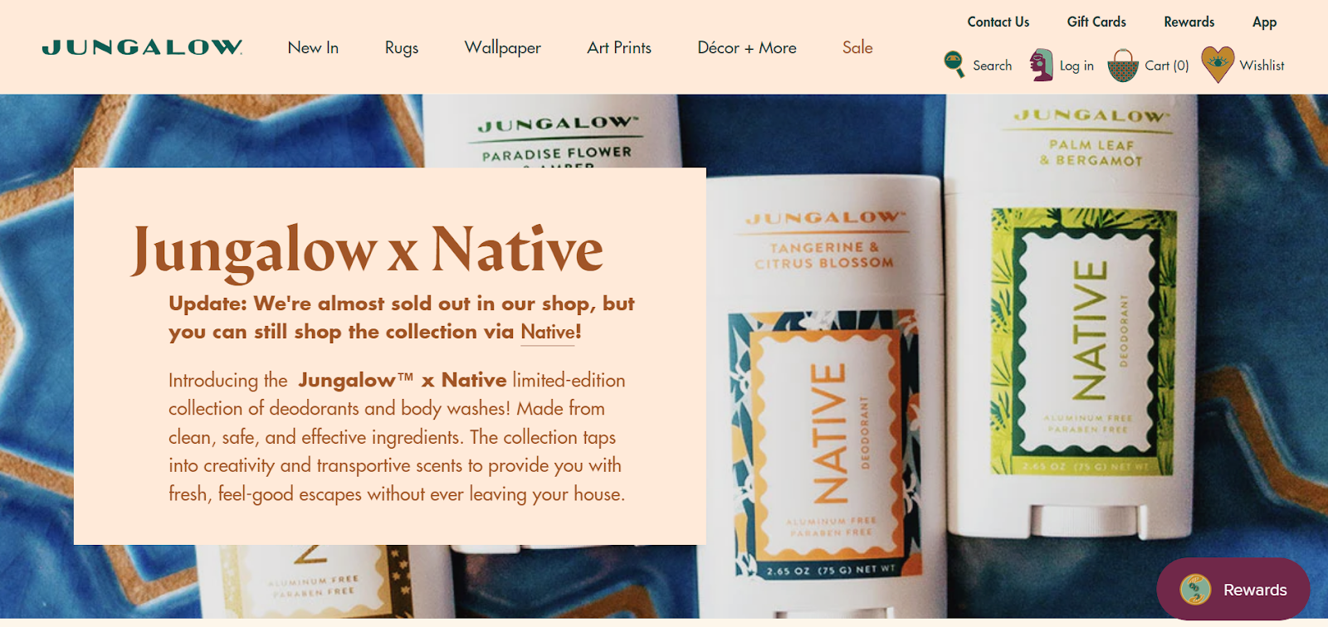Open the basket Cart icon
Viewport: 1328px width, 627px height.
click(1123, 66)
